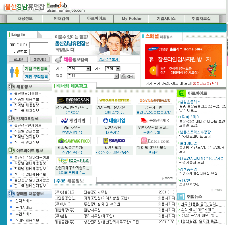Click the 울산강남신용협동조합 logo banner
The height and width of the screenshot is (225, 228).
(x=155, y=100)
